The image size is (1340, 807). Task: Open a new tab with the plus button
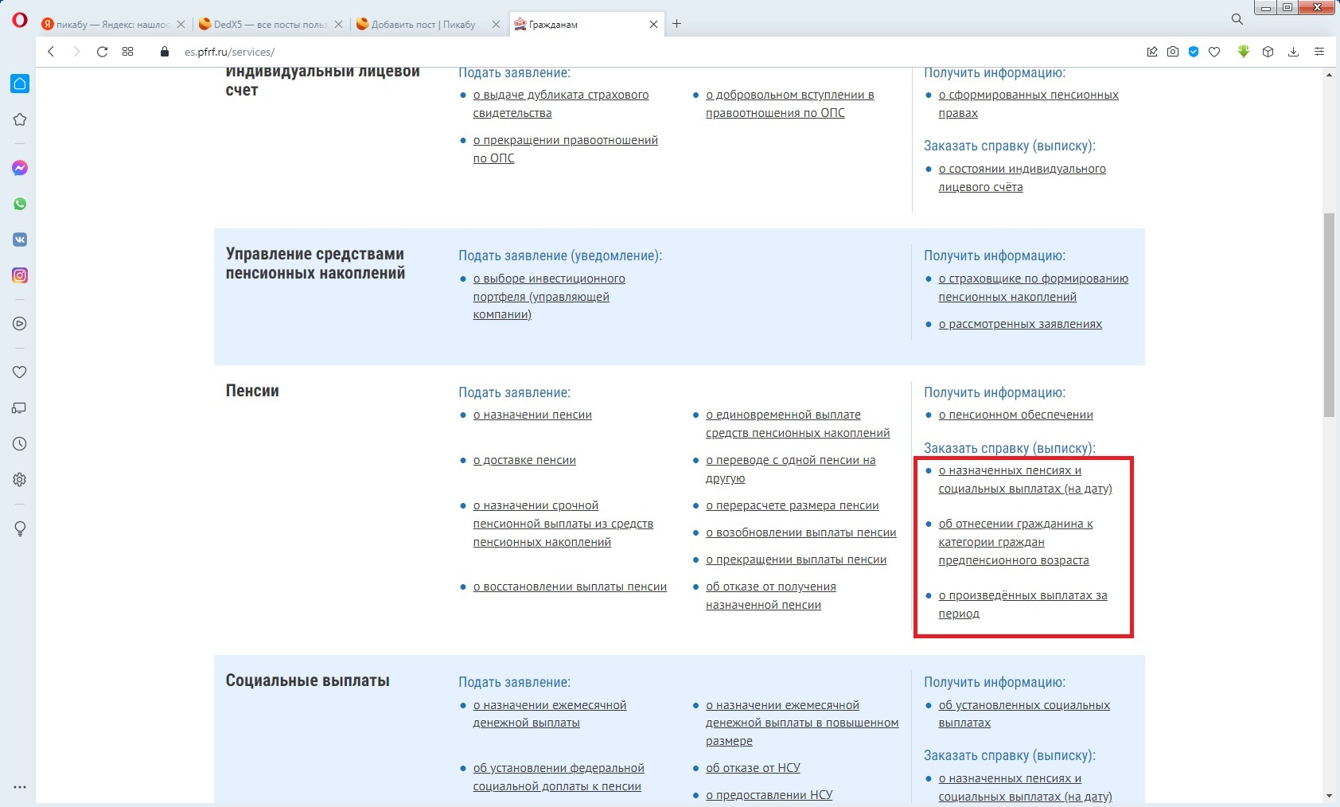pos(676,24)
